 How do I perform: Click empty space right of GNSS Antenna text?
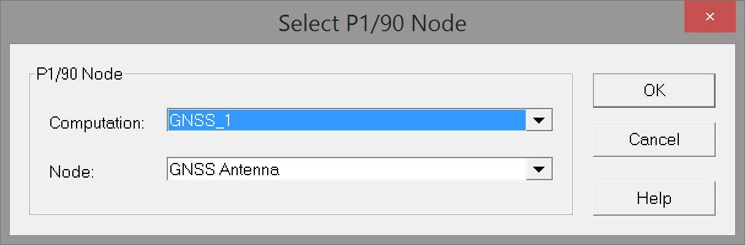click(x=404, y=170)
